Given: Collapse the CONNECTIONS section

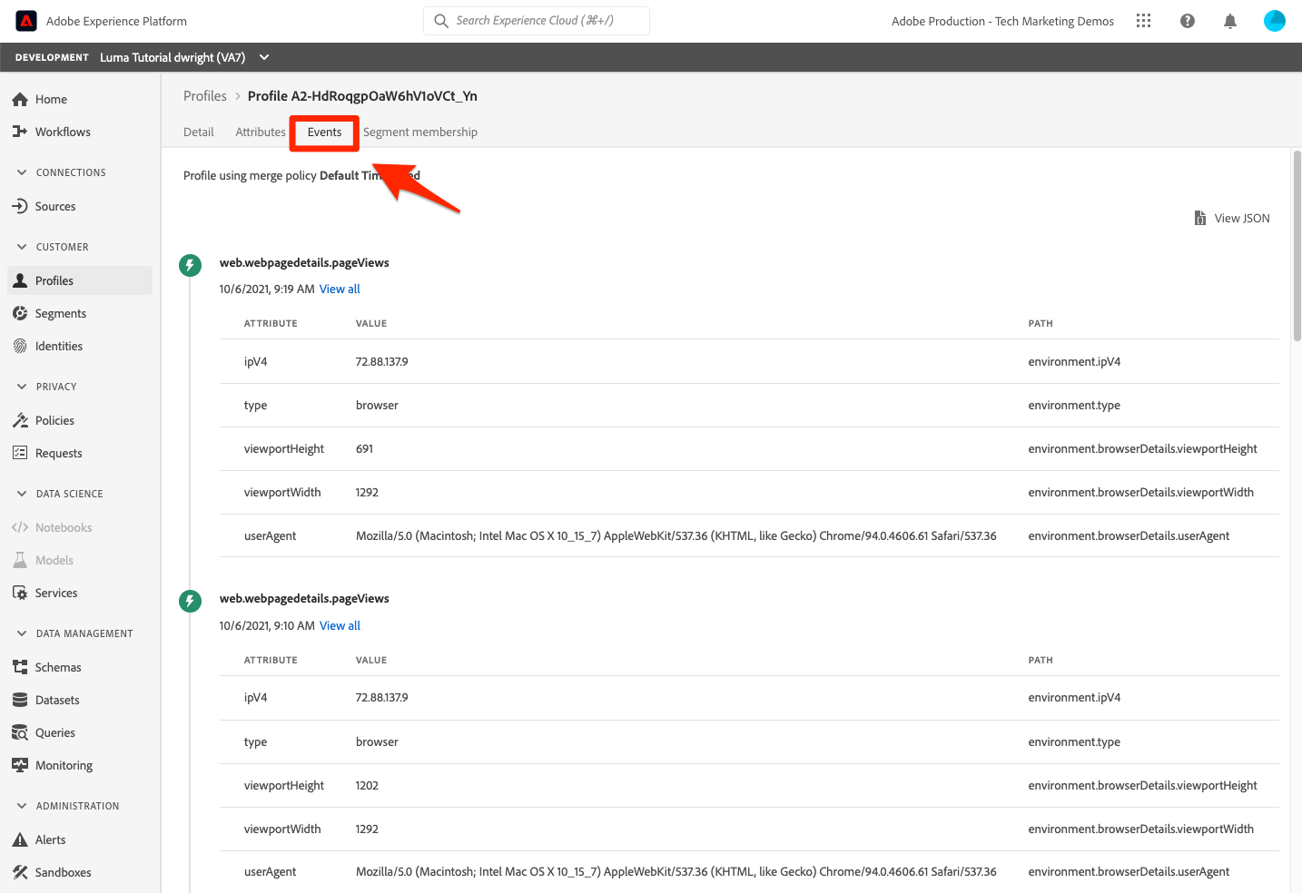Looking at the screenshot, I should (x=22, y=172).
